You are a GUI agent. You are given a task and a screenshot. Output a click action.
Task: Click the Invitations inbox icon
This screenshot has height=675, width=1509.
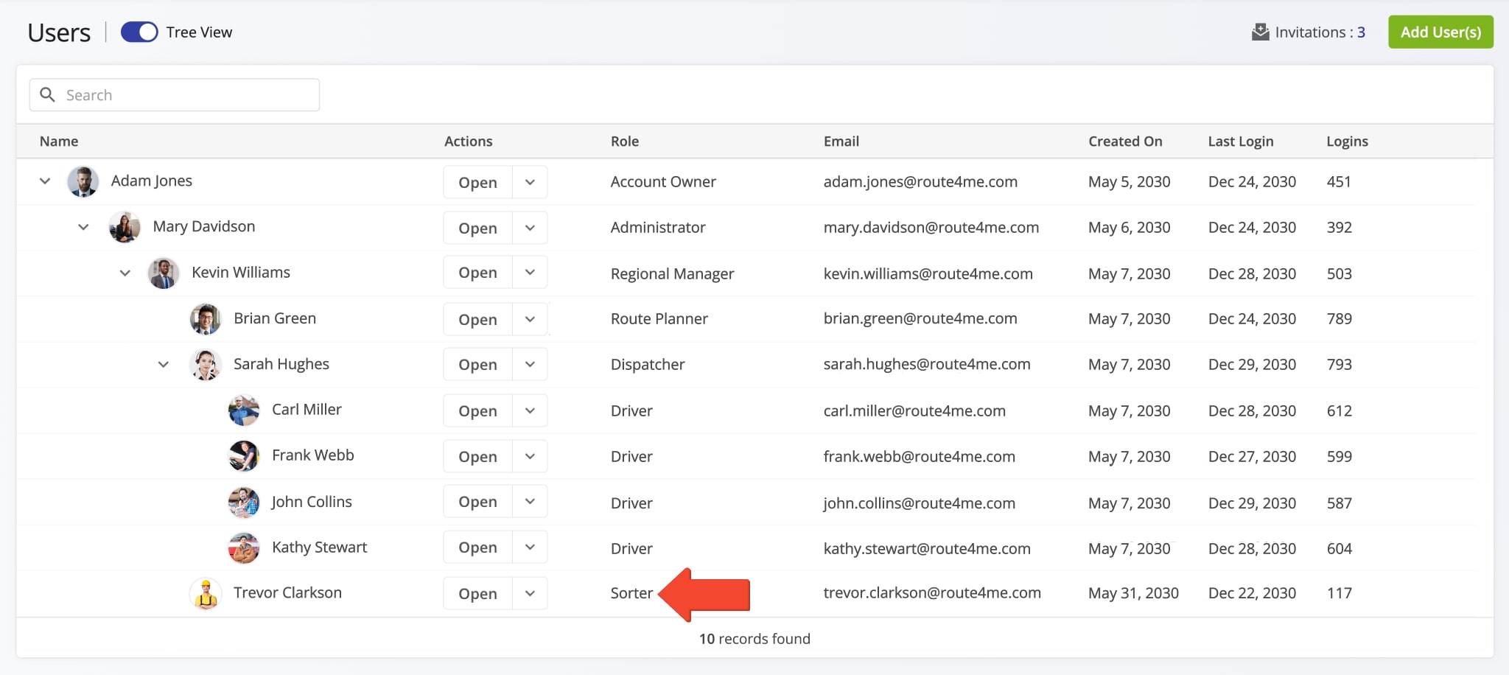tap(1261, 32)
